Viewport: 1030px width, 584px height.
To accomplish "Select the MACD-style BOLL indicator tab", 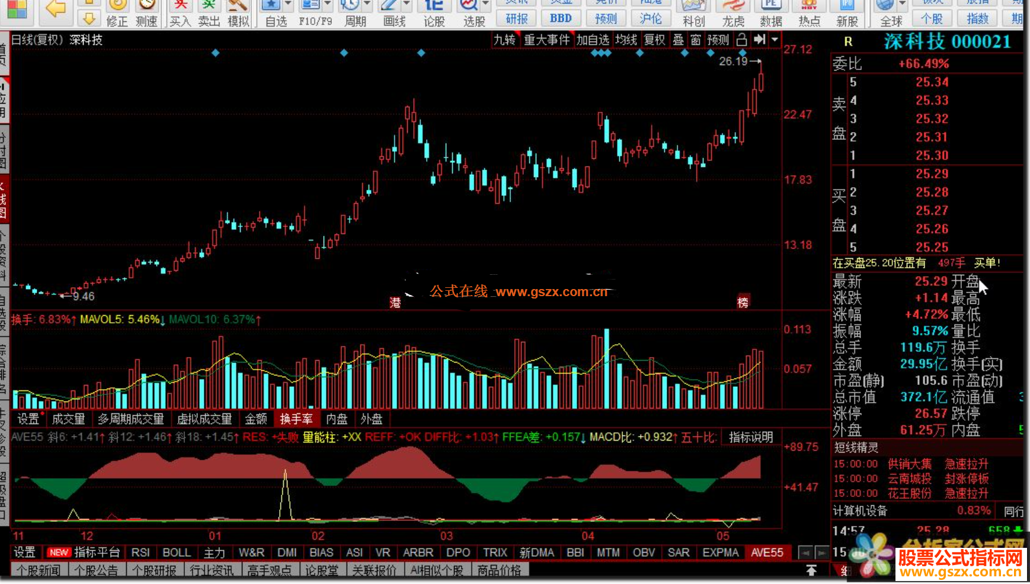I will pyautogui.click(x=177, y=552).
